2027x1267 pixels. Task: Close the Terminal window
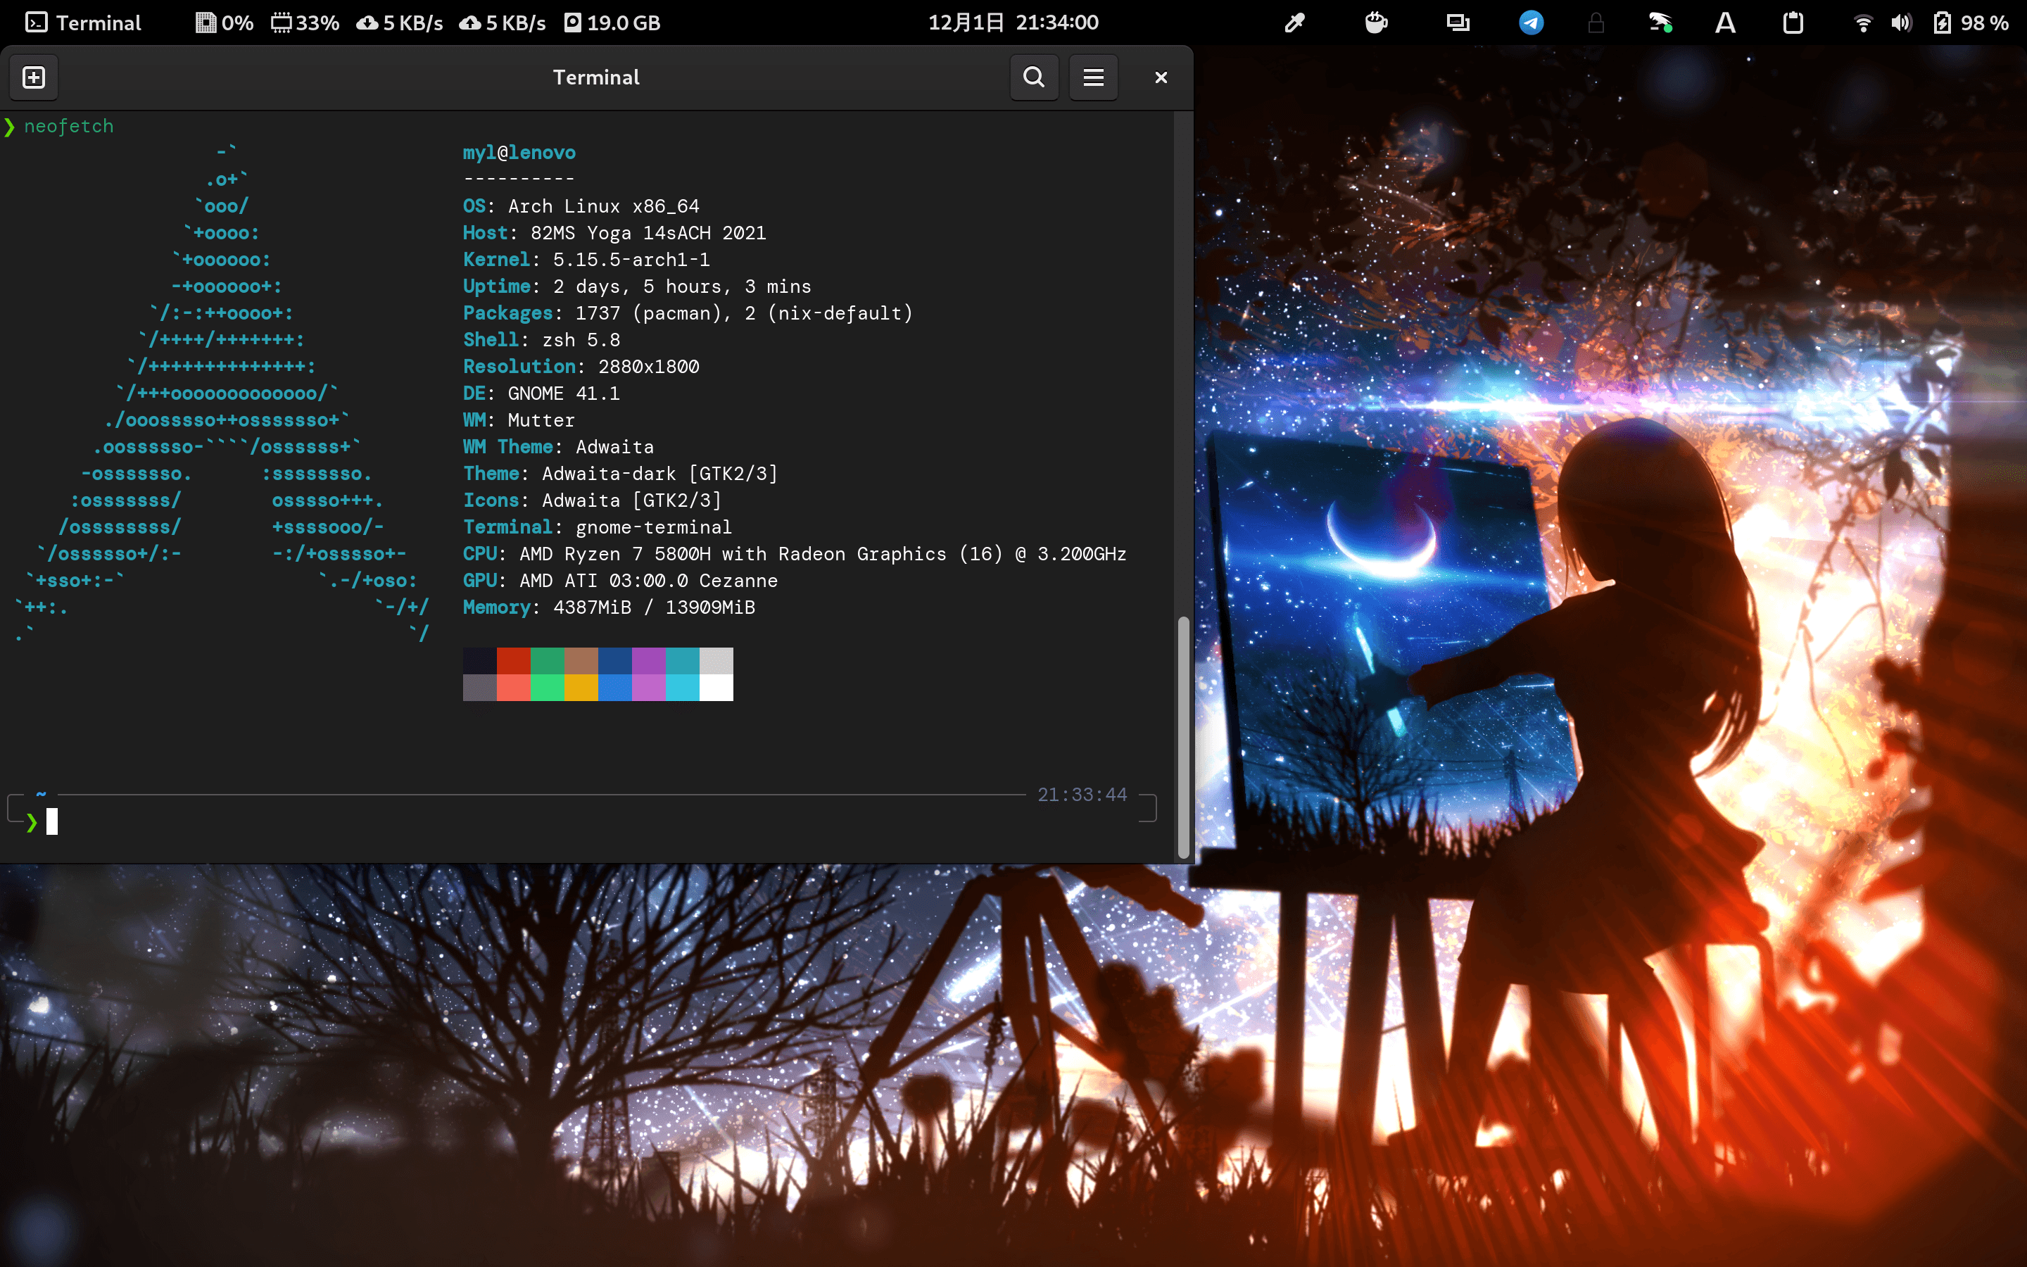tap(1161, 77)
